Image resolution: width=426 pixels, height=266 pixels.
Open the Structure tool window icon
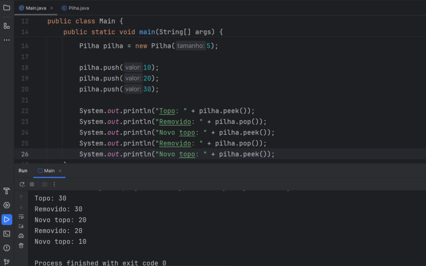point(6,26)
